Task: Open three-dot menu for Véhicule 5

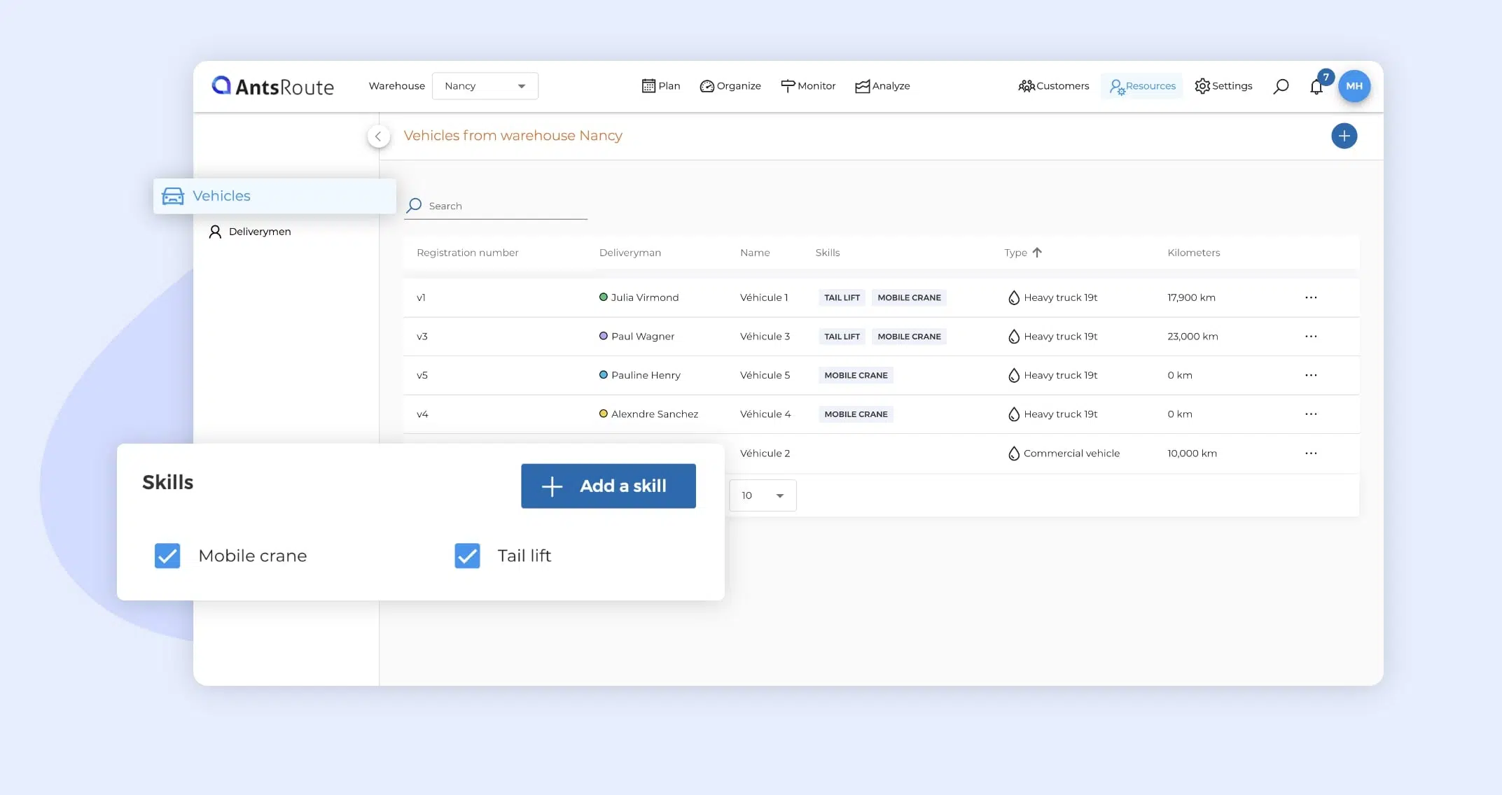Action: coord(1311,375)
